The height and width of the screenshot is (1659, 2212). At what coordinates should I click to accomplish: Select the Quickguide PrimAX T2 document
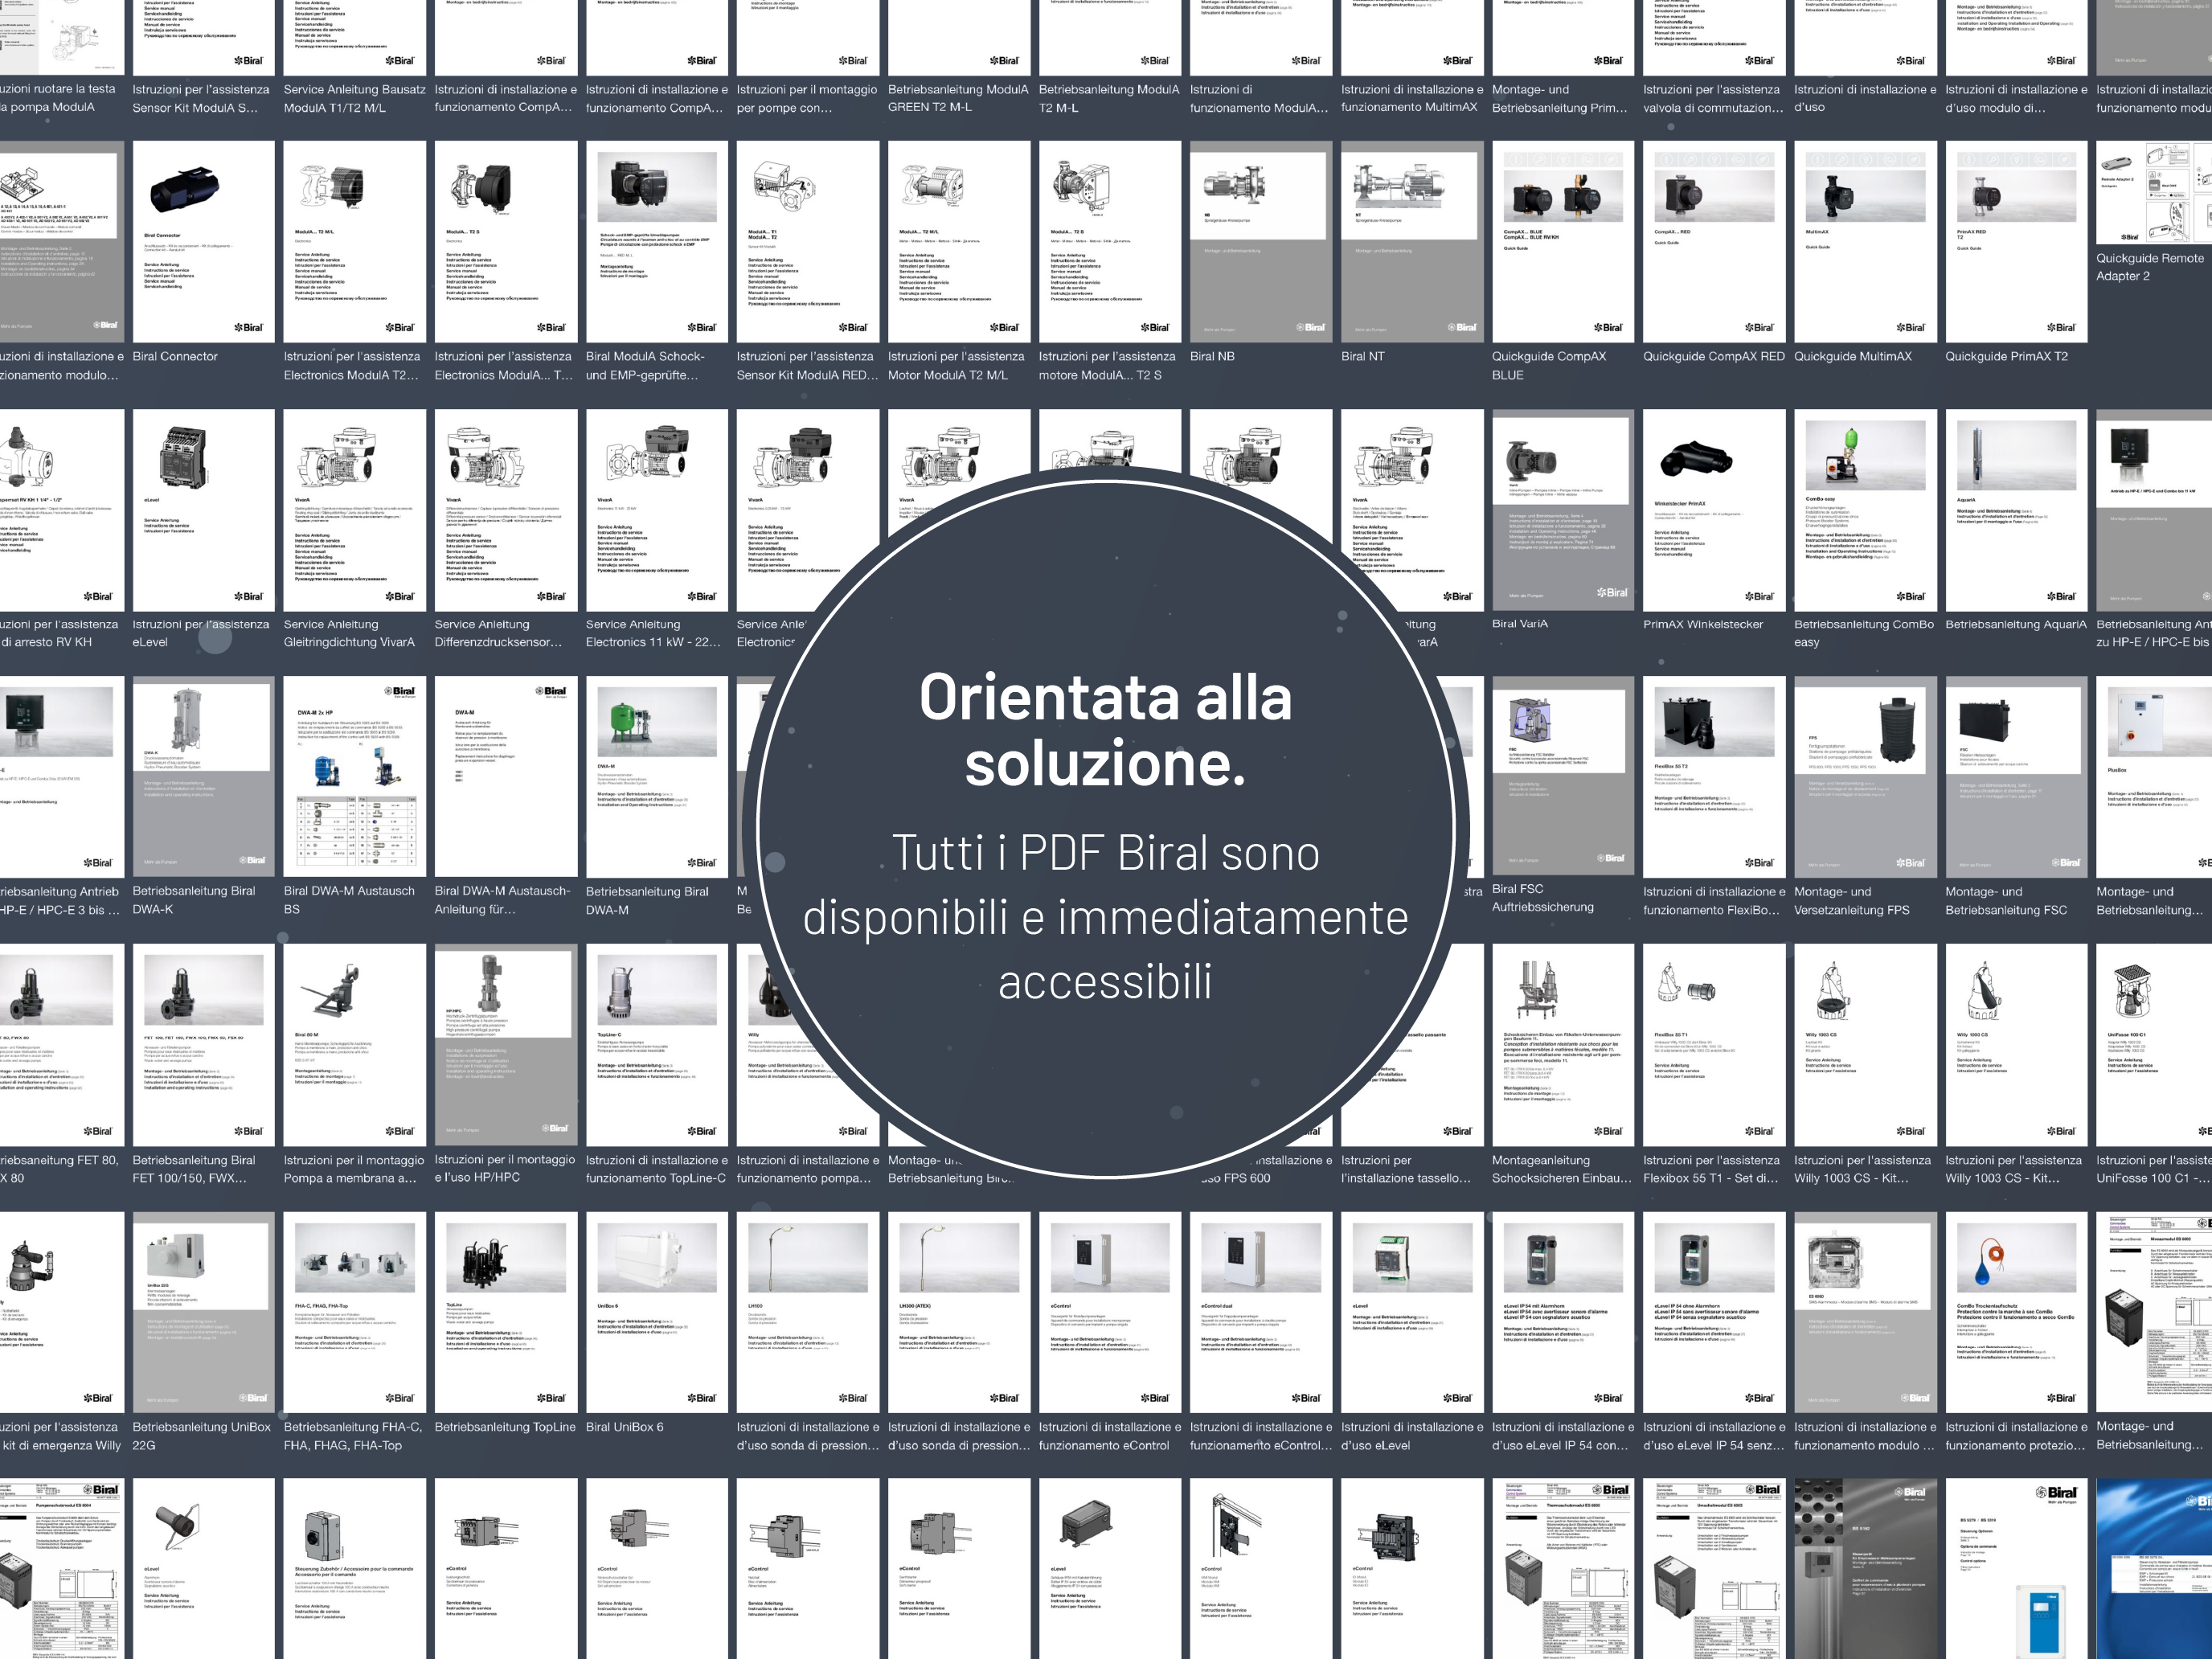(x=2015, y=241)
